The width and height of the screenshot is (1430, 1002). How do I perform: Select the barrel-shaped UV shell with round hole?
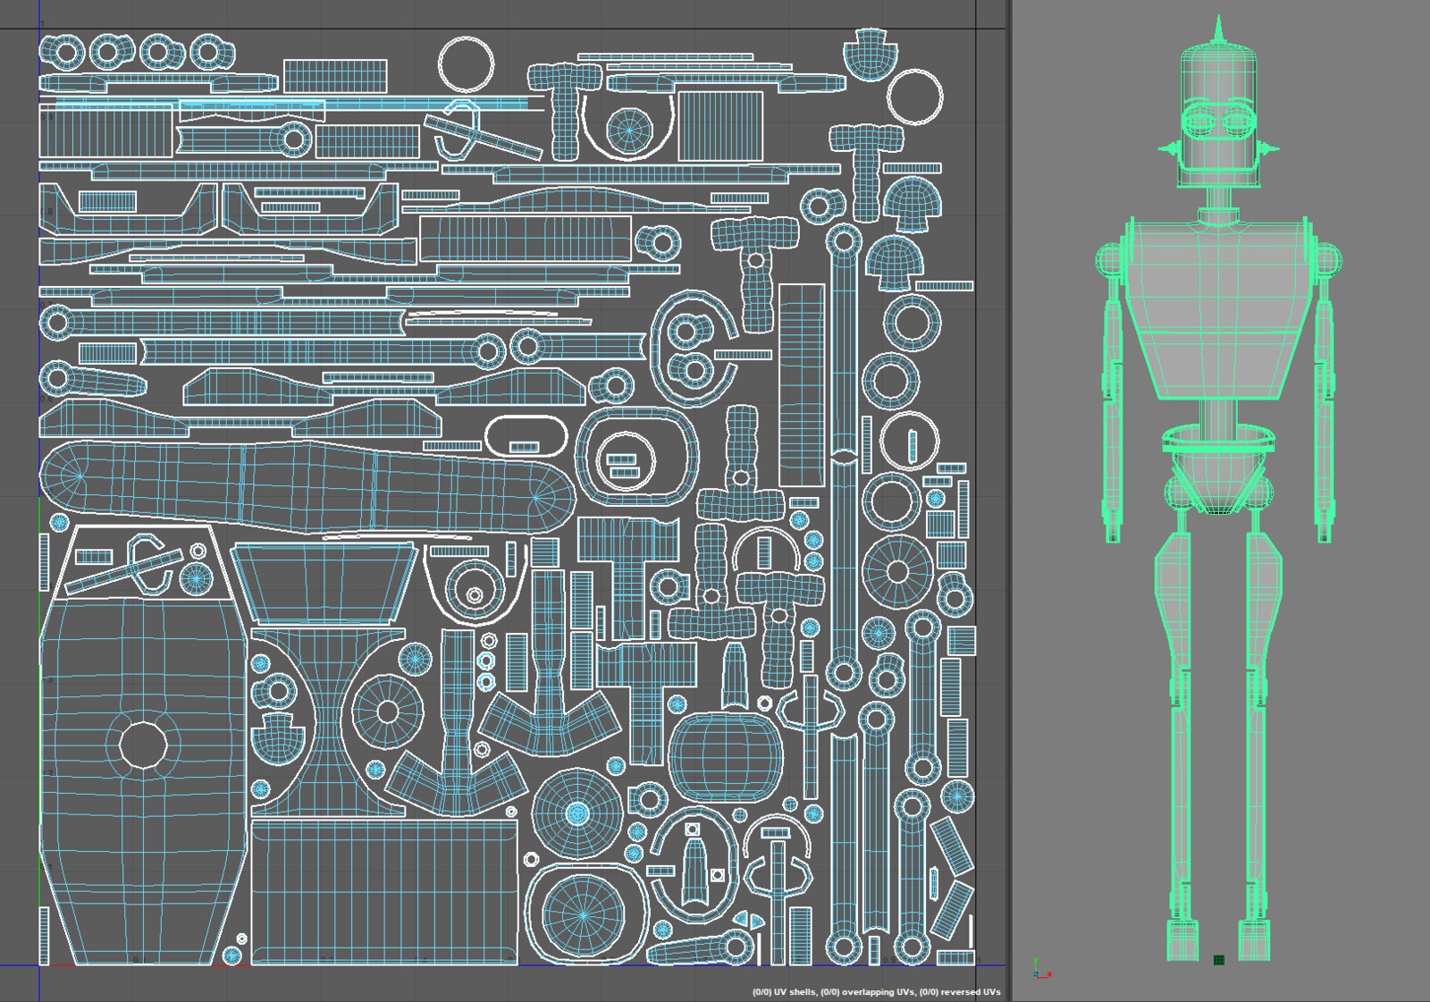pyautogui.click(x=143, y=780)
